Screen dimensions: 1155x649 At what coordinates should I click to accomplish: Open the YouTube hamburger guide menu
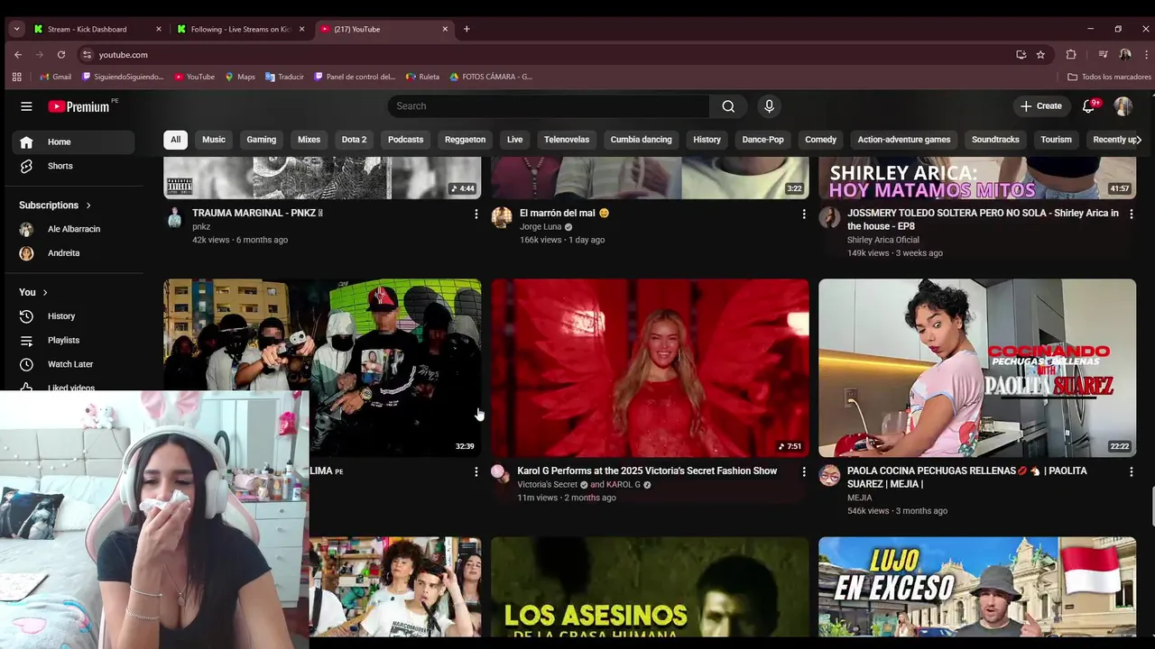[x=26, y=106]
